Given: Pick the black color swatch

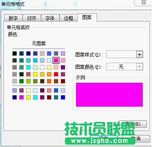Looking at the screenshot, I should click(15, 53).
